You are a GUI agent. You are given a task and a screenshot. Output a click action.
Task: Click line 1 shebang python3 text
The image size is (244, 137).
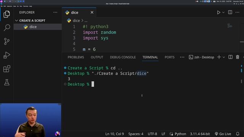click(x=96, y=27)
